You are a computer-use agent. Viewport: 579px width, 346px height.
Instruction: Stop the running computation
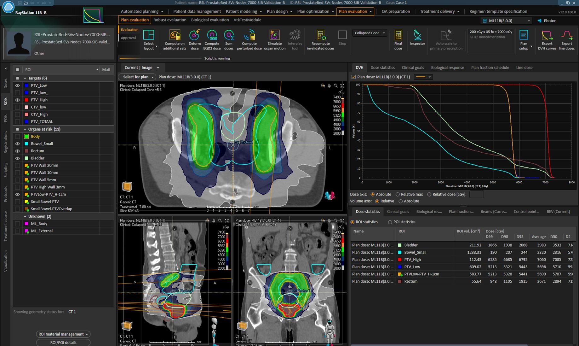tap(342, 38)
